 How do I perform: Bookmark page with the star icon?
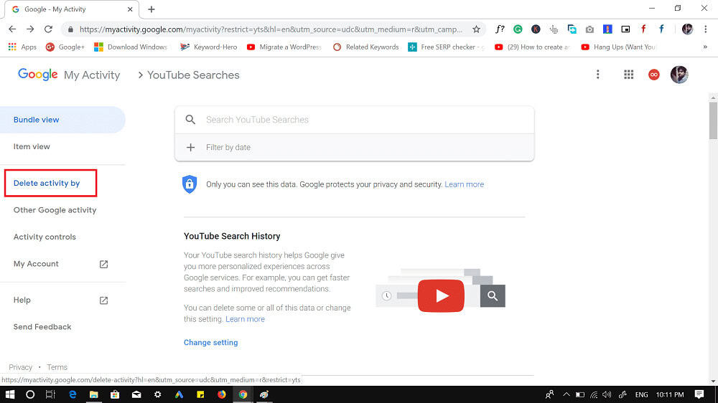tap(476, 29)
